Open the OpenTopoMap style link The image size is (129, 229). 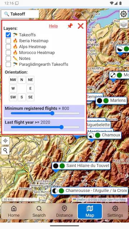pos(116,200)
